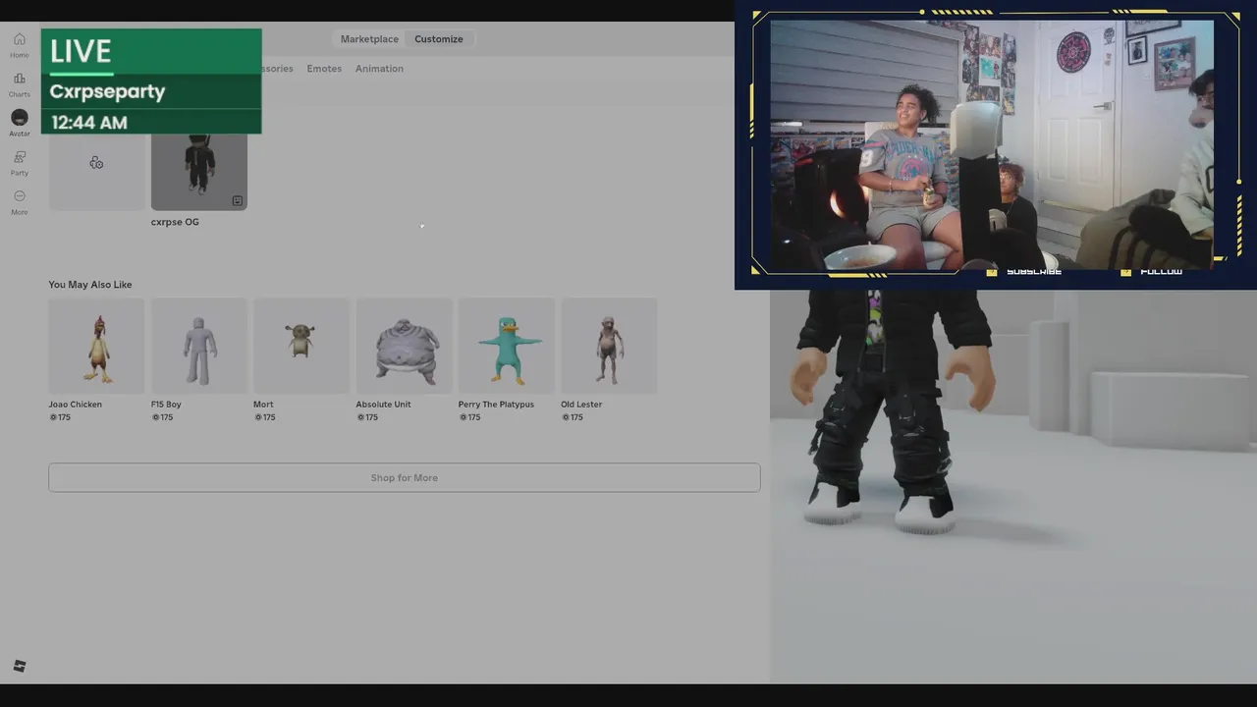Click the avatar 3D preview character
Viewport: 1257px width, 707px height.
click(894, 412)
